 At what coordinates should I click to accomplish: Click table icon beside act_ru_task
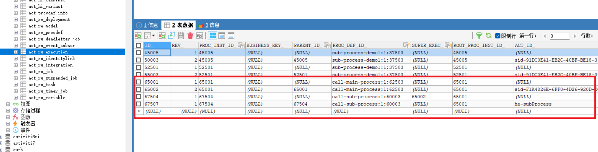[23, 84]
